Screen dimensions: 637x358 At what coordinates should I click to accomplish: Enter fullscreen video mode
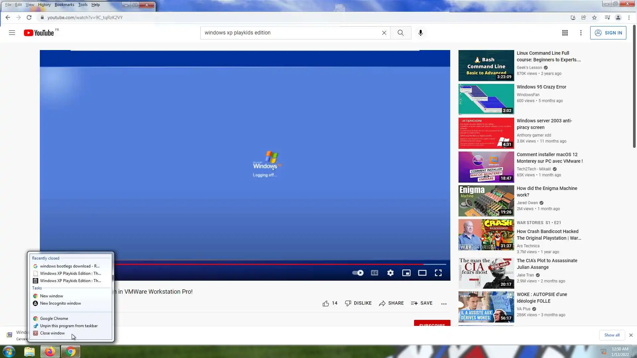coord(438,273)
